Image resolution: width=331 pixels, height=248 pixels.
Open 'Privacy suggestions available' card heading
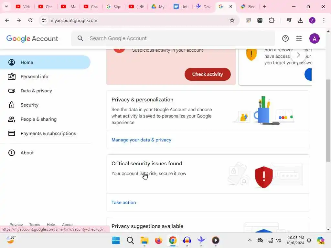pos(147,226)
